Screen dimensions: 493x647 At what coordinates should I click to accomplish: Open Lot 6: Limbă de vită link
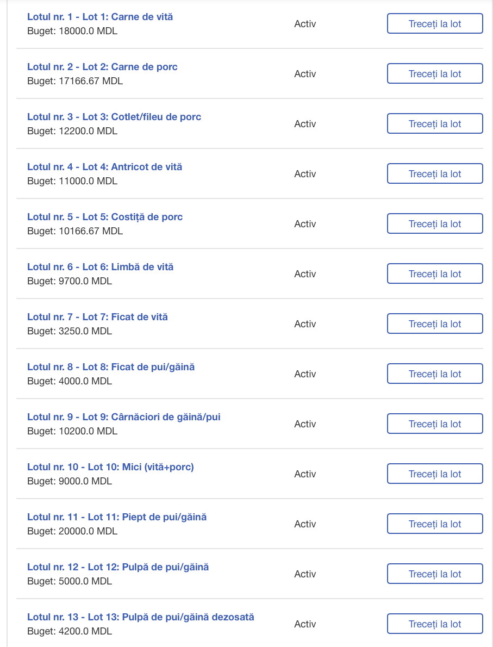[100, 267]
